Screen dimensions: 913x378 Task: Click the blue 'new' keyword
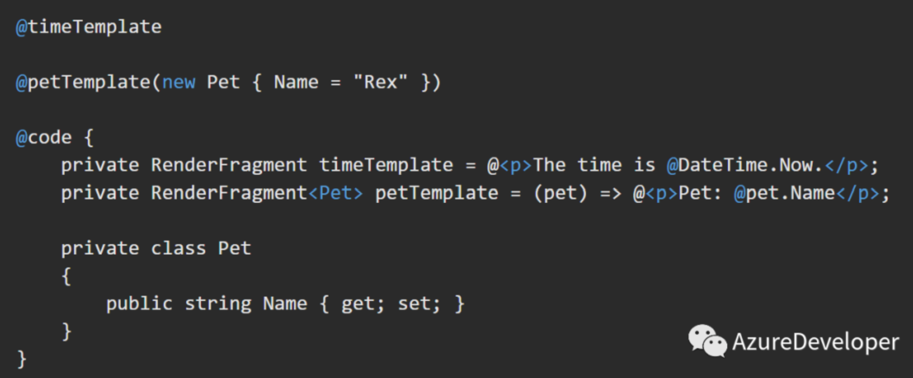179,82
